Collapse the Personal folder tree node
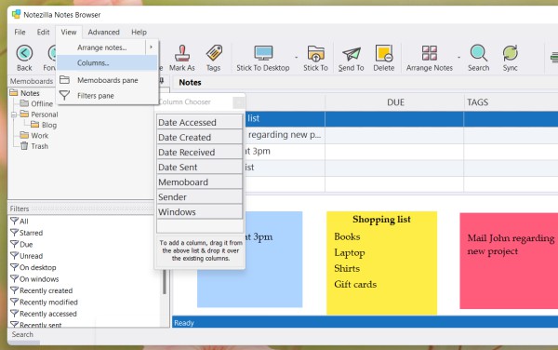Image resolution: width=558 pixels, height=350 pixels. 14,114
